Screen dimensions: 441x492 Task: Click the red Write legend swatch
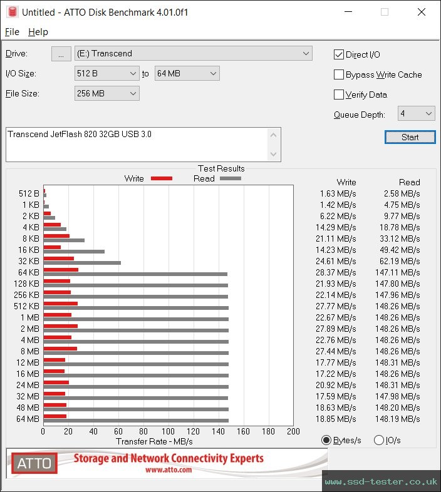click(162, 178)
